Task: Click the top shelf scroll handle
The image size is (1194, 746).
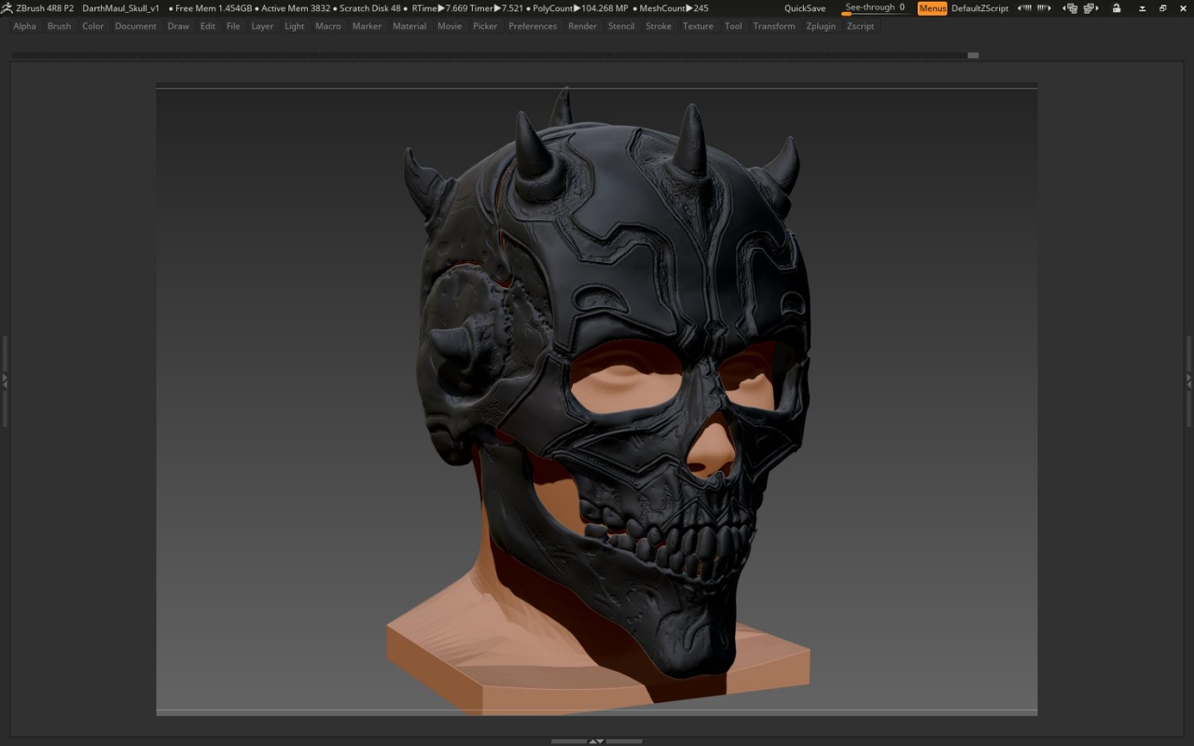Action: click(973, 55)
